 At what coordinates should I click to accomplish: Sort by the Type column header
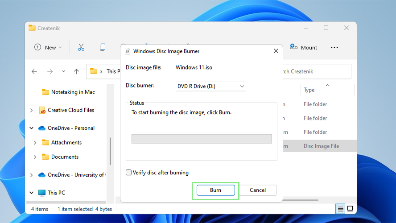309,90
